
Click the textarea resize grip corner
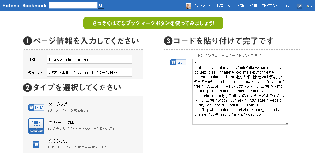pyautogui.click(x=287, y=123)
